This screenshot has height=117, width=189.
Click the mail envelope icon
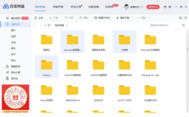(x=165, y=7)
